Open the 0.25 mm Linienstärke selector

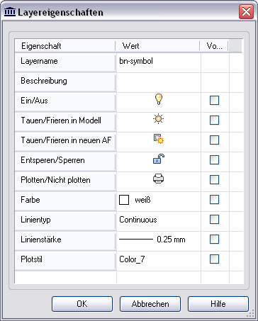(159, 240)
